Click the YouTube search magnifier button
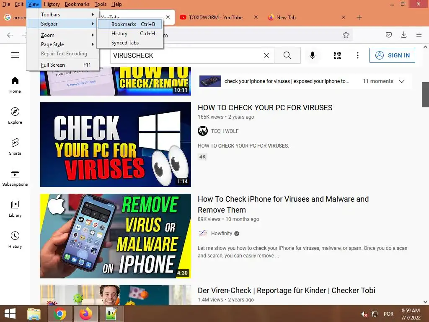This screenshot has width=429, height=322. pyautogui.click(x=287, y=55)
